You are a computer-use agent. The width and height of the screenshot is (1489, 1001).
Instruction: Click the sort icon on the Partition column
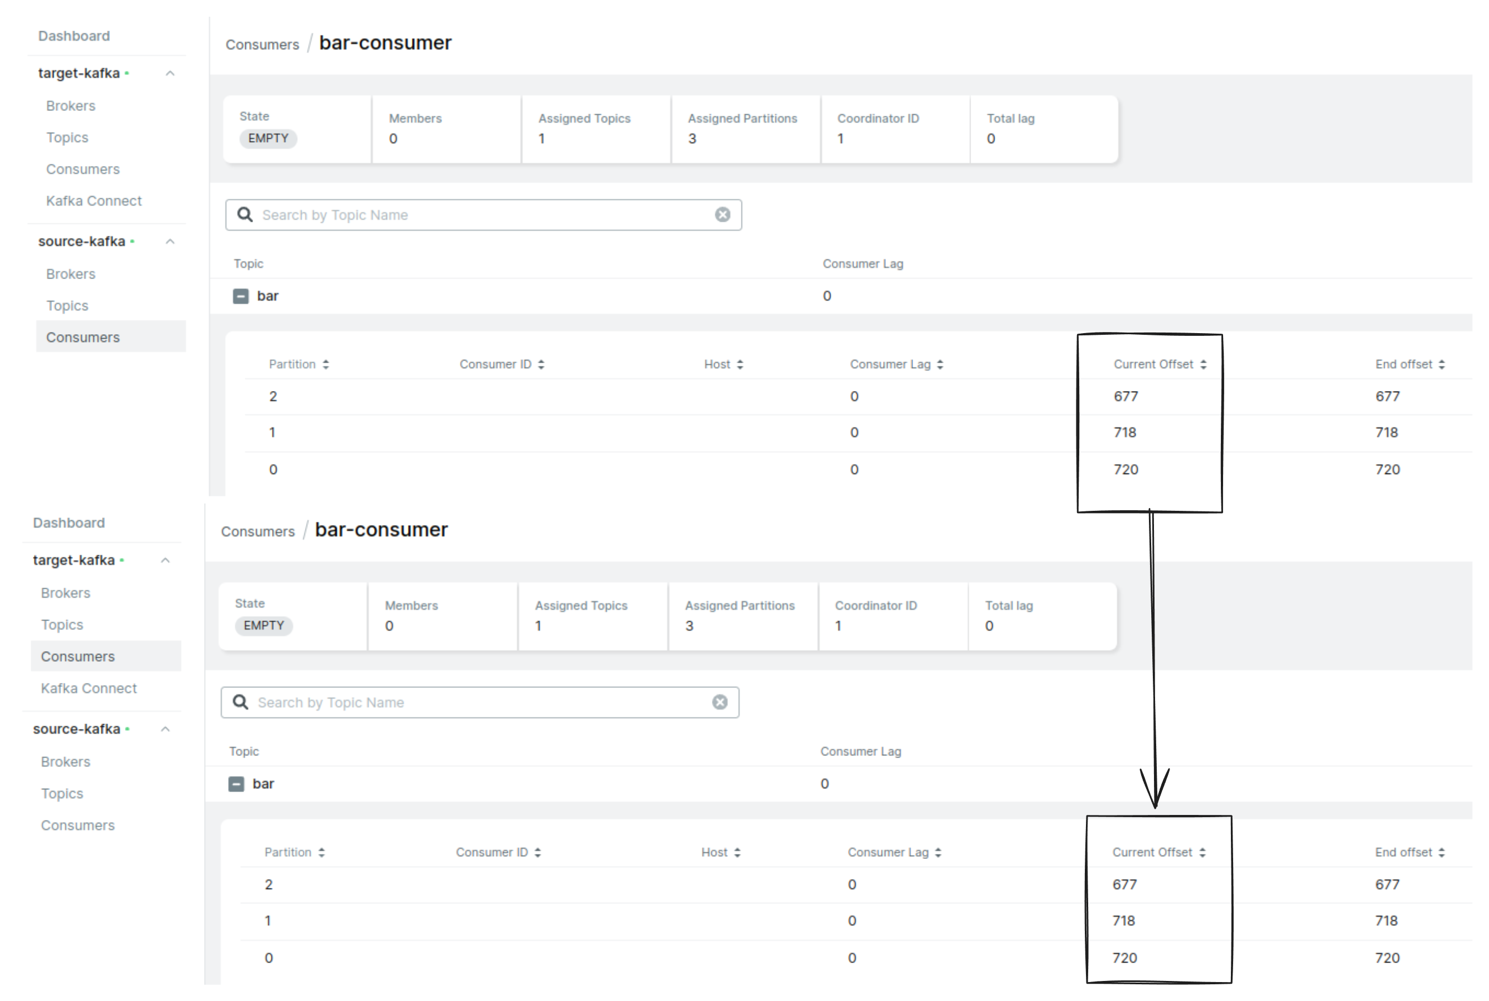coord(326,364)
